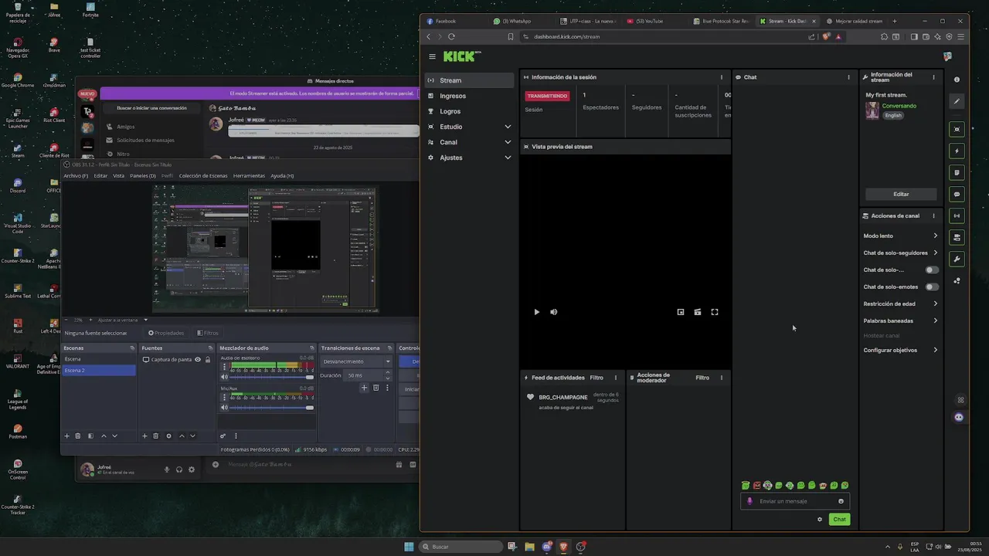Open chat settings gear icon
The image size is (989, 556).
(x=820, y=520)
